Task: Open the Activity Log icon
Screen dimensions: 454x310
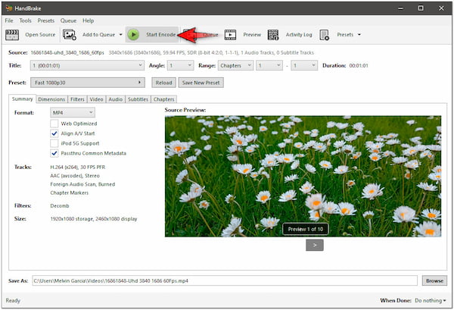Action: 273,35
